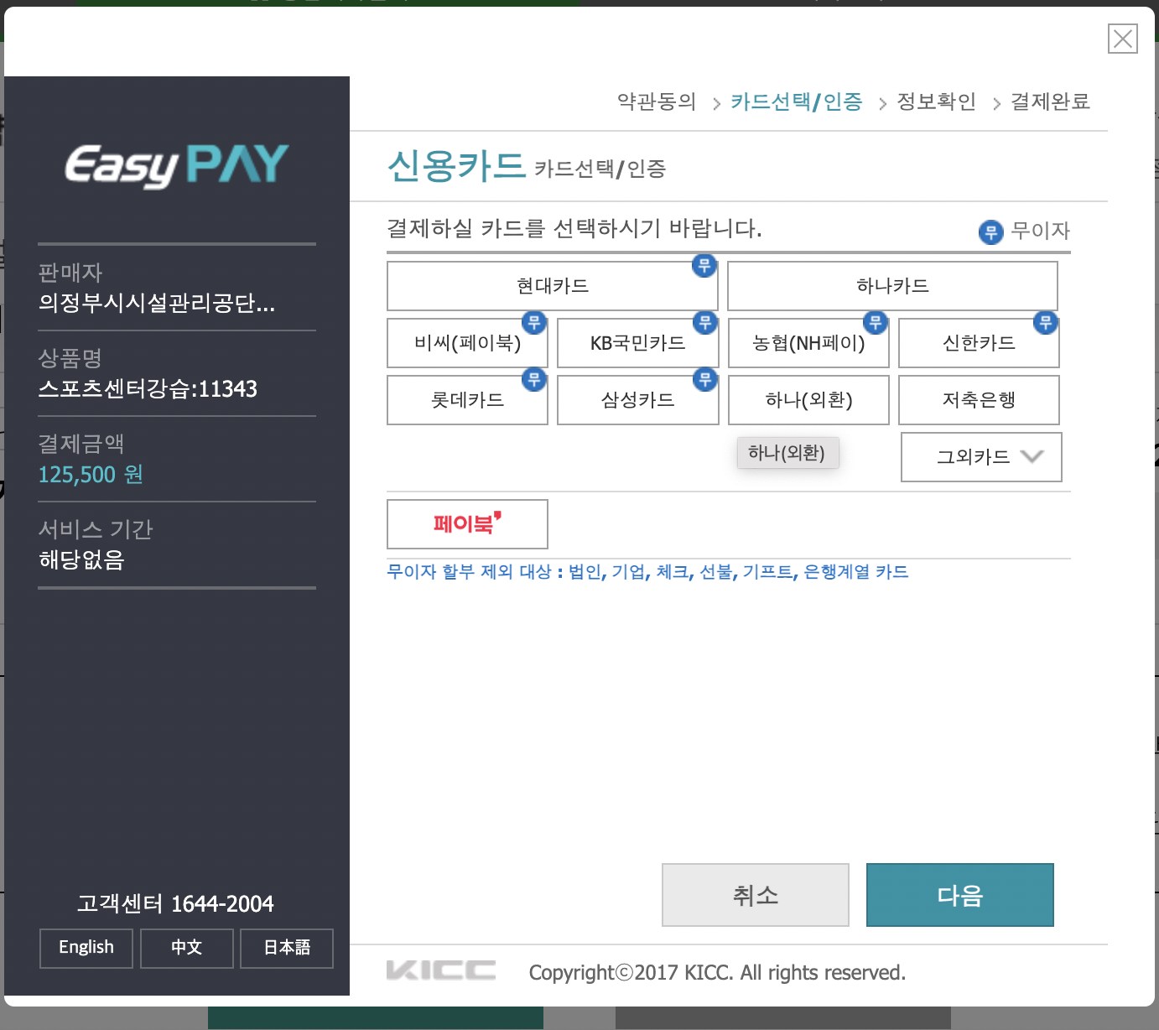Click the 결제완료 step
This screenshot has width=1159, height=1030.
point(1050,101)
